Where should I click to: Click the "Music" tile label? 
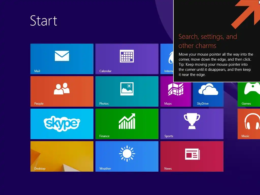coord(245,136)
